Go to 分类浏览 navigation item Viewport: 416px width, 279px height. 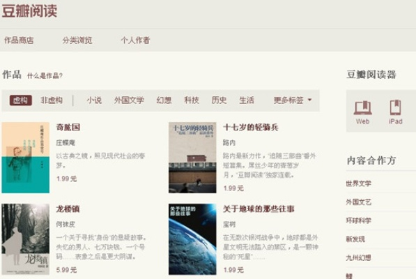(77, 40)
